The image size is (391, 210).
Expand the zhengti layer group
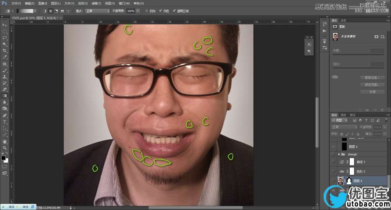tap(339, 154)
